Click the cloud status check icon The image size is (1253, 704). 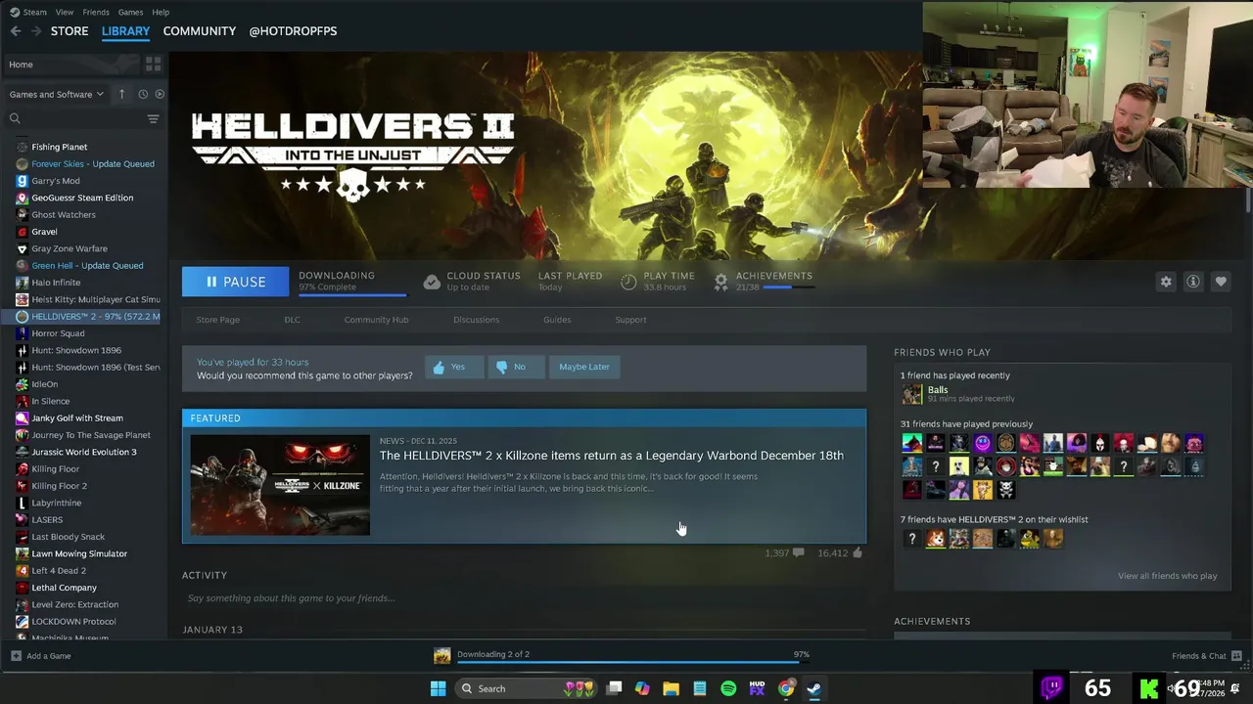pos(432,282)
